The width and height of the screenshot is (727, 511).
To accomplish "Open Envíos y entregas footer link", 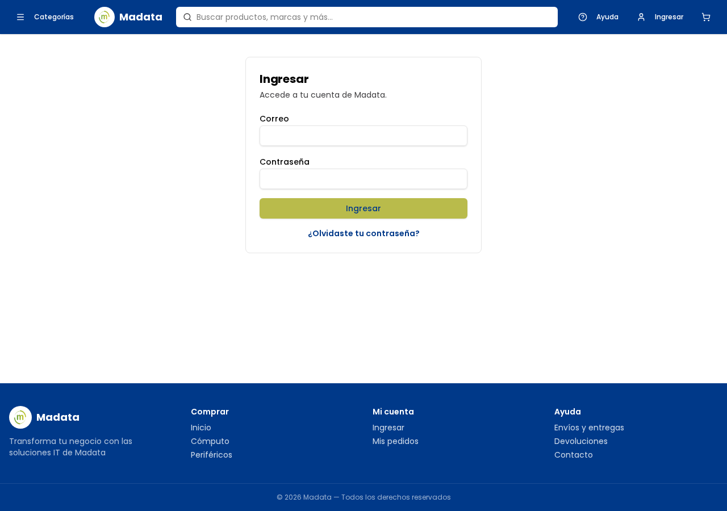I will tap(589, 428).
